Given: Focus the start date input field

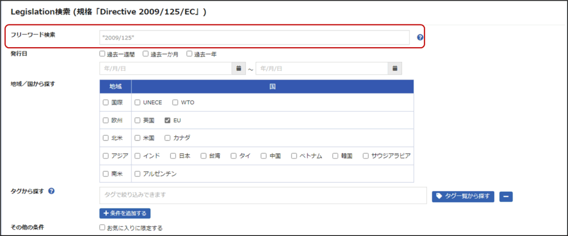Looking at the screenshot, I should coord(165,69).
